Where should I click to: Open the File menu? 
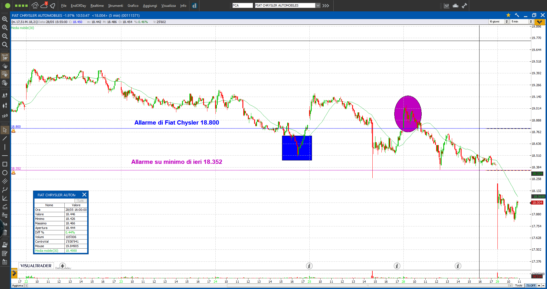[x=64, y=6]
